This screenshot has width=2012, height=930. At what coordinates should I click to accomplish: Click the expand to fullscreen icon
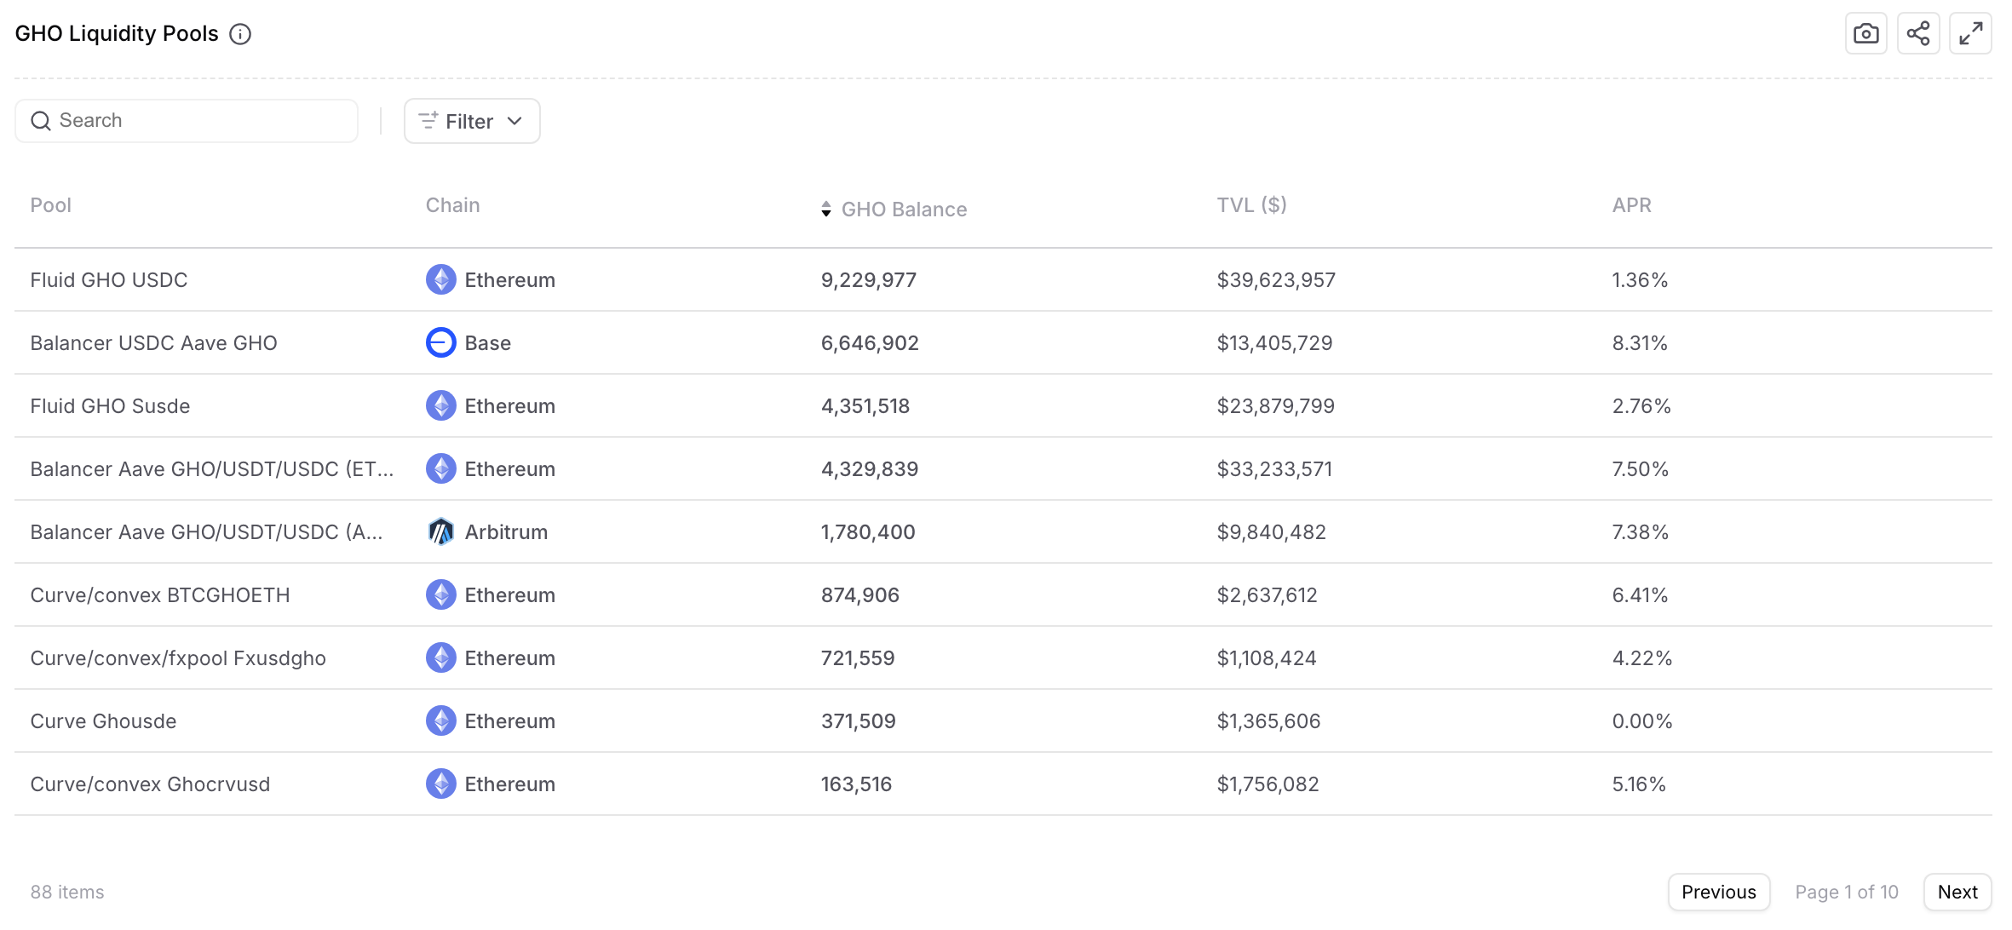coord(1970,34)
